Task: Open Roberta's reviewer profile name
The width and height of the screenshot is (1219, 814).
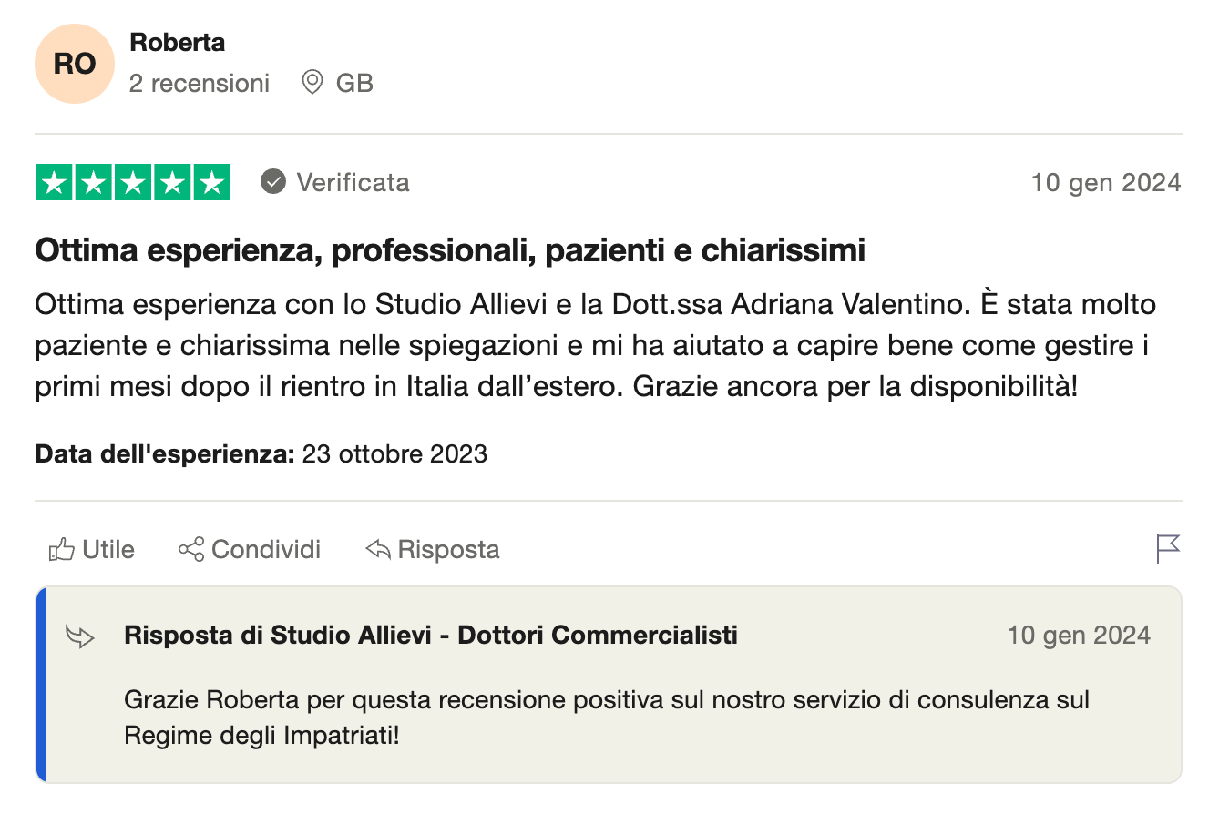Action: (177, 42)
